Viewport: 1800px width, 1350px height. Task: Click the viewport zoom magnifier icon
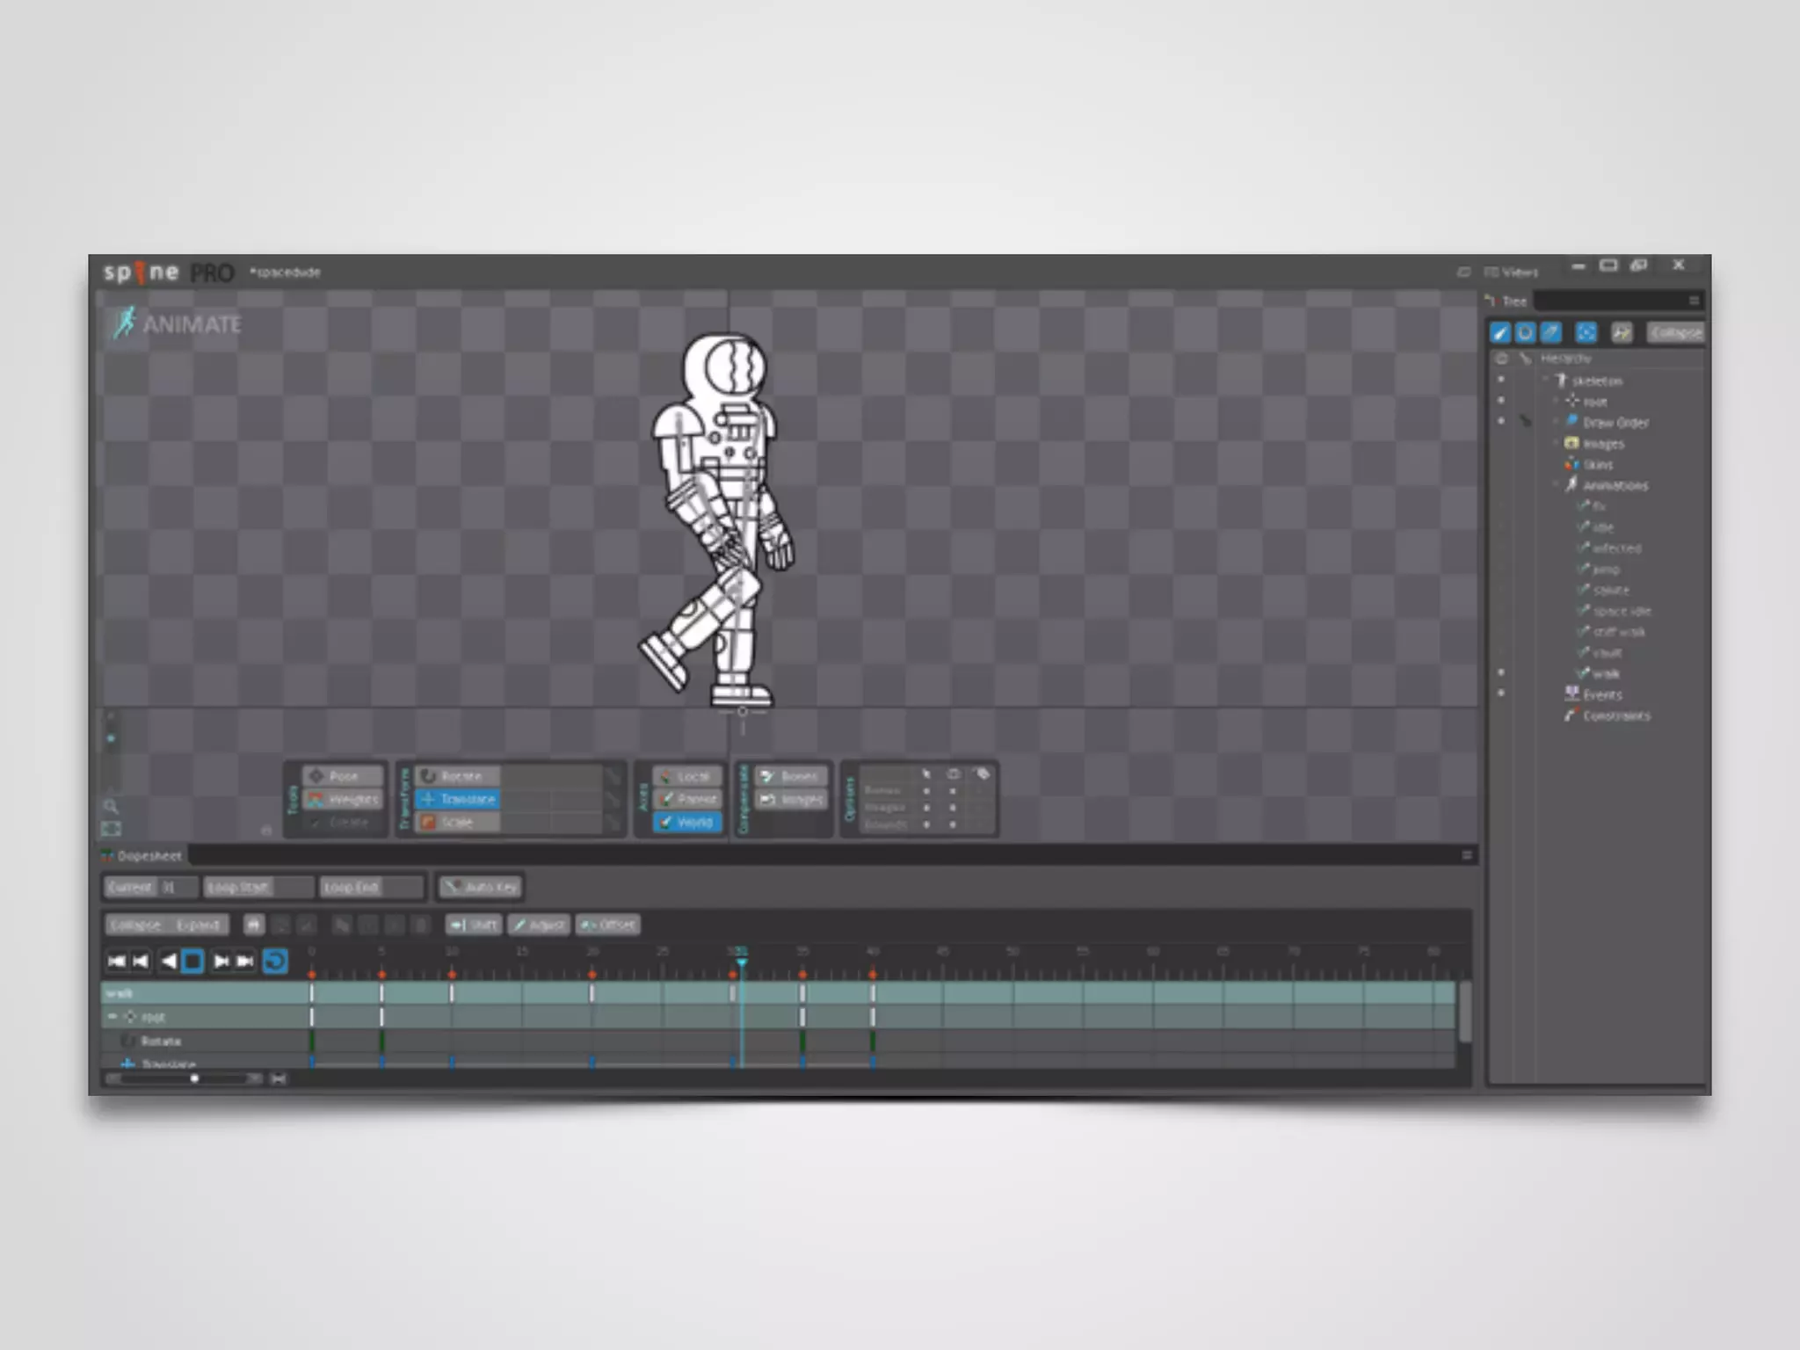click(111, 806)
